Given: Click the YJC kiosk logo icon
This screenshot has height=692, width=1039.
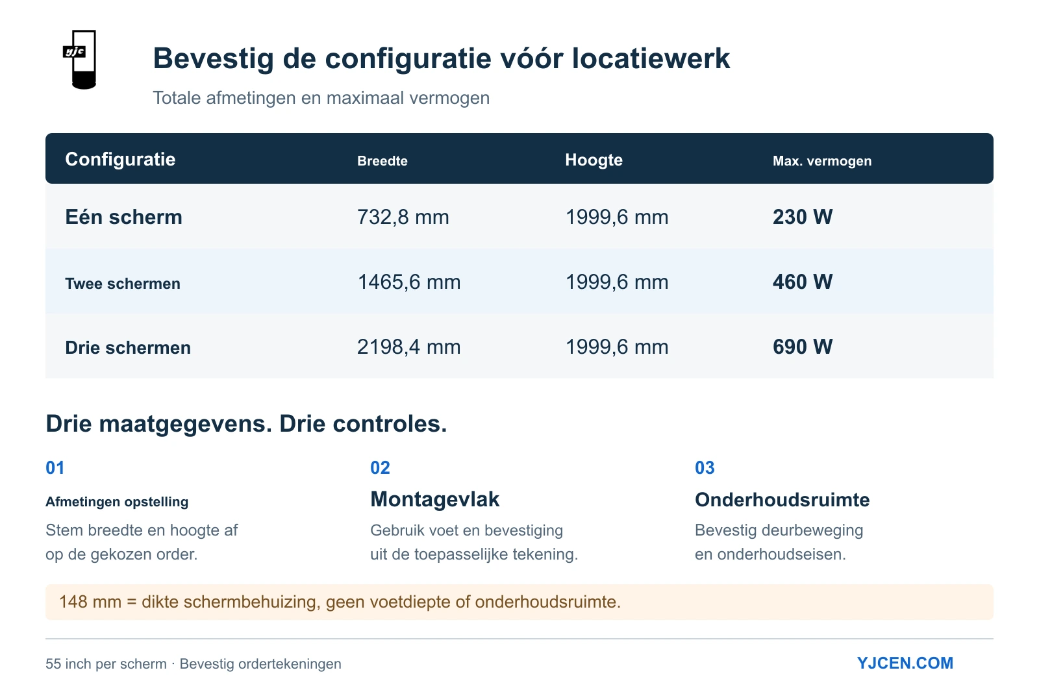Looking at the screenshot, I should (x=79, y=59).
